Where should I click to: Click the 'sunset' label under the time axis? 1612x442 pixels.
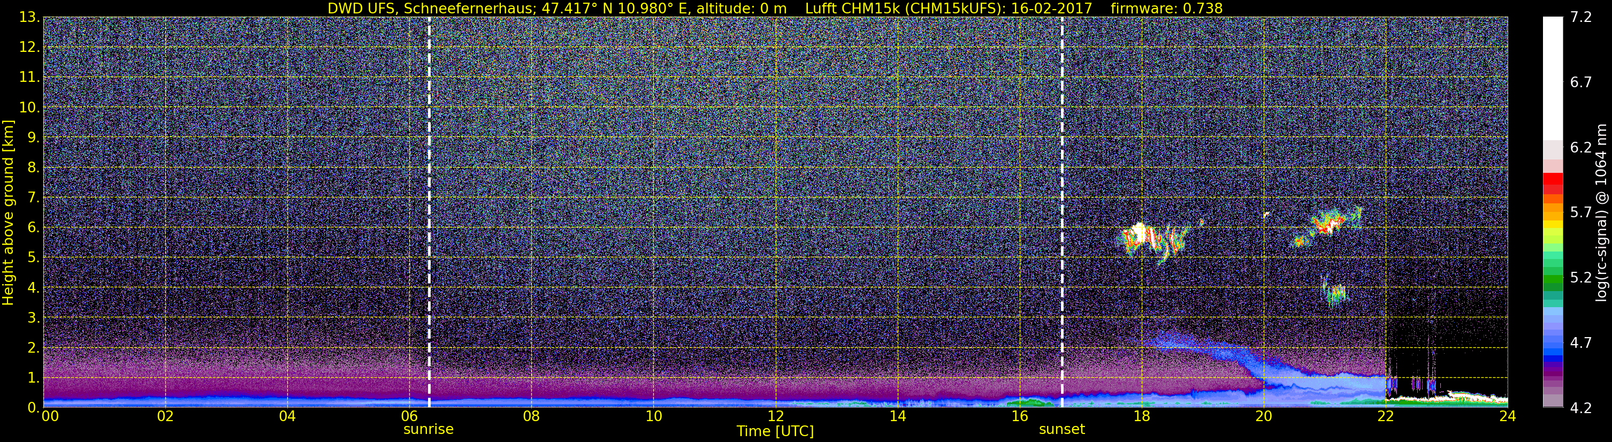tap(1062, 430)
